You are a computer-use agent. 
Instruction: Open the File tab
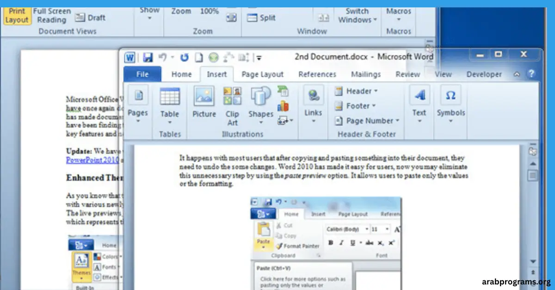point(142,74)
